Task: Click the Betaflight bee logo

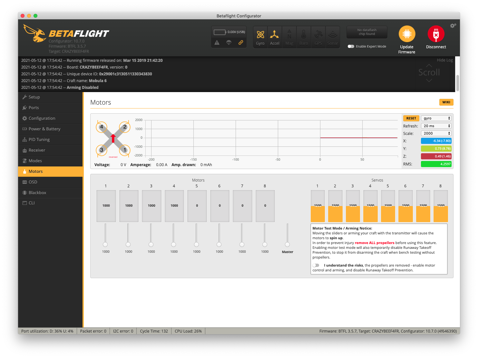Action: pos(35,33)
